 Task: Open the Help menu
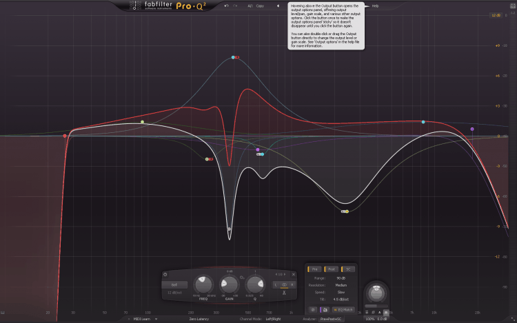[375, 6]
